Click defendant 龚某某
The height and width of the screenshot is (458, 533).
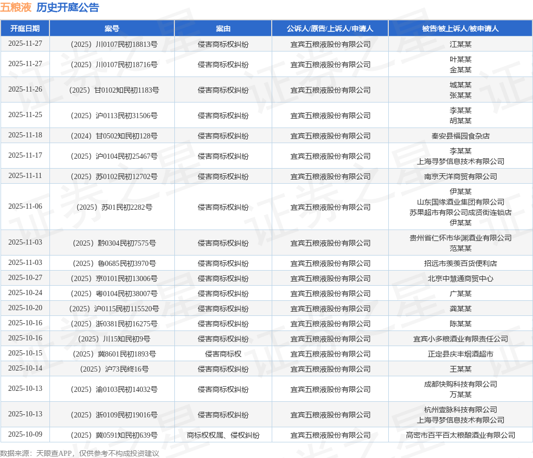(460, 309)
